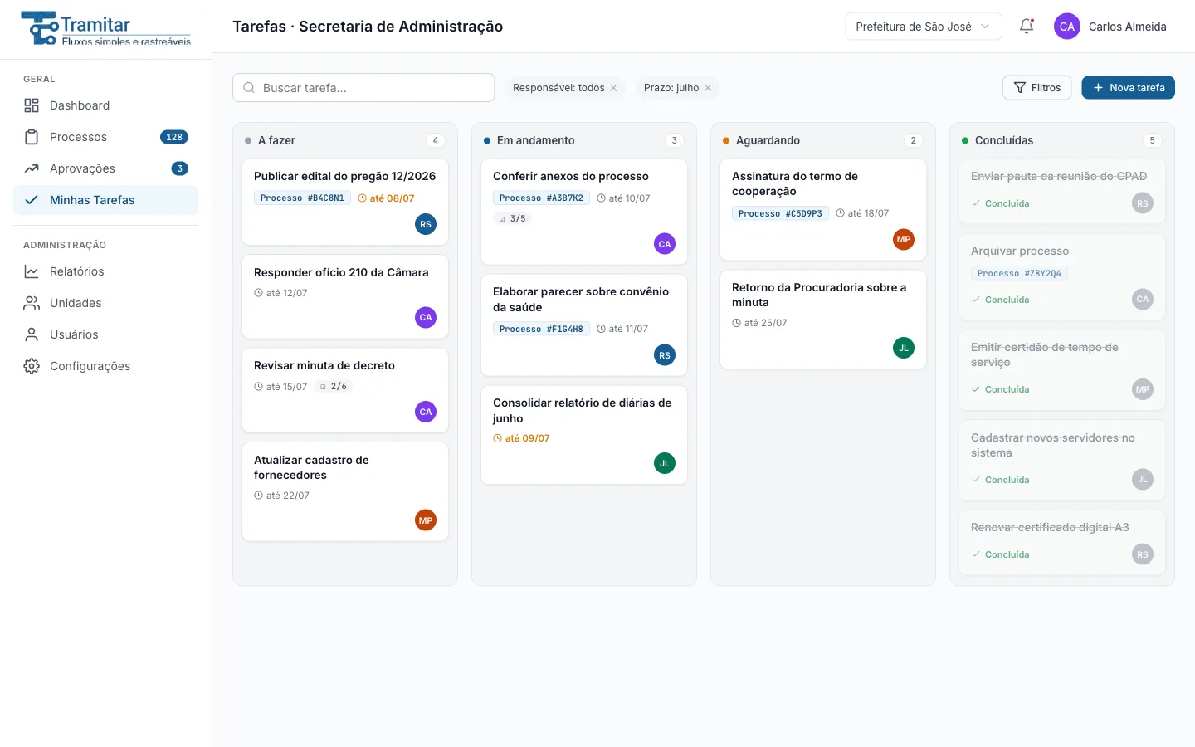Open process tag #A3B7K2
The height and width of the screenshot is (747, 1195).
pyautogui.click(x=541, y=198)
